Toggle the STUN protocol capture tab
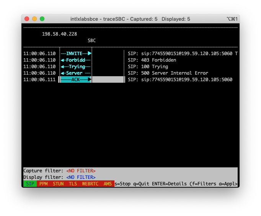The height and width of the screenshot is (216, 261). tap(58, 184)
